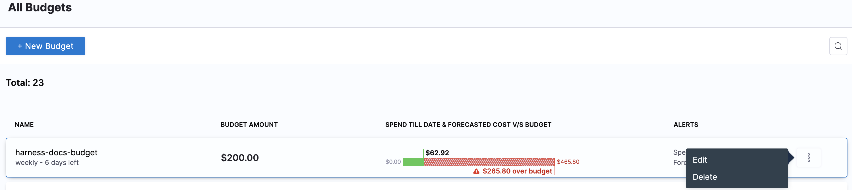
Task: Click the red over-budget warning triangle
Action: pos(476,171)
